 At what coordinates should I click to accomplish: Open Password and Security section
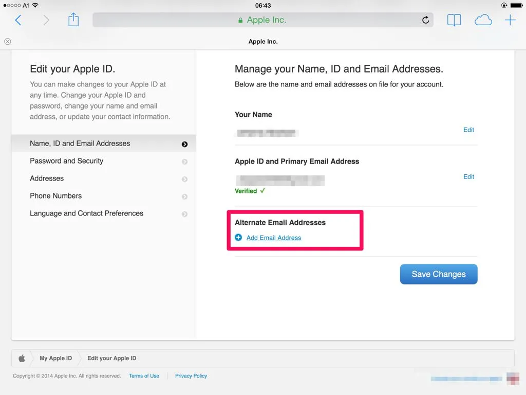(x=67, y=161)
